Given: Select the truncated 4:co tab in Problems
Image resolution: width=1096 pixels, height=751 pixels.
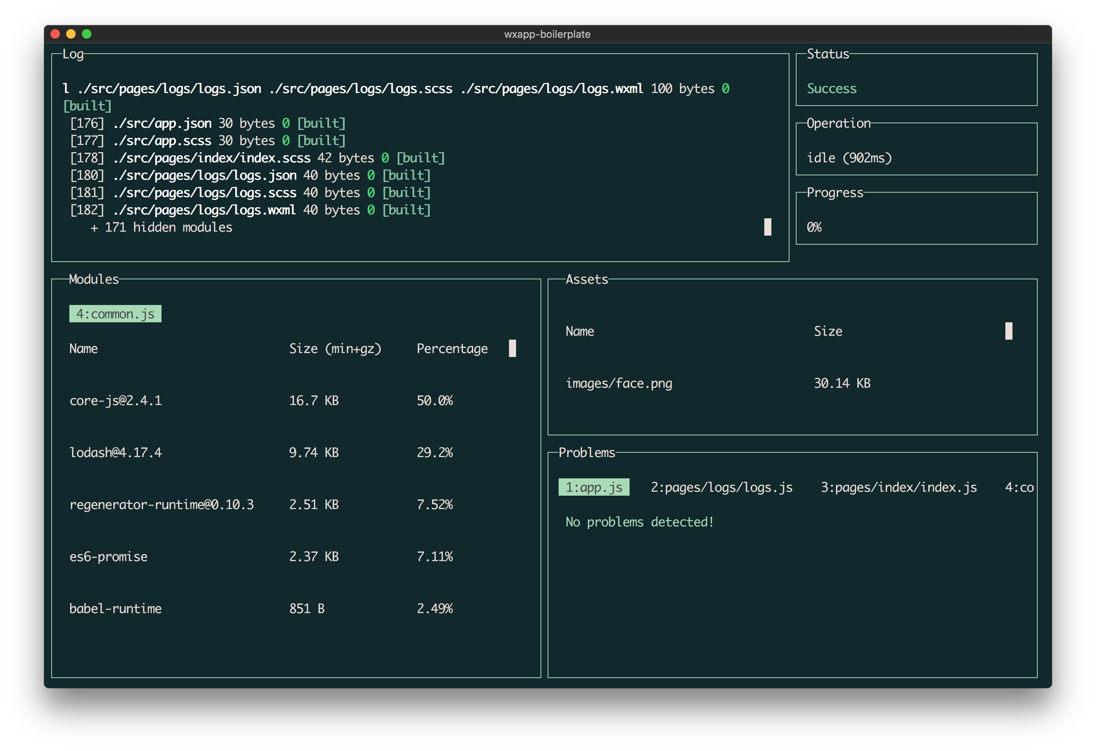Looking at the screenshot, I should (1019, 487).
